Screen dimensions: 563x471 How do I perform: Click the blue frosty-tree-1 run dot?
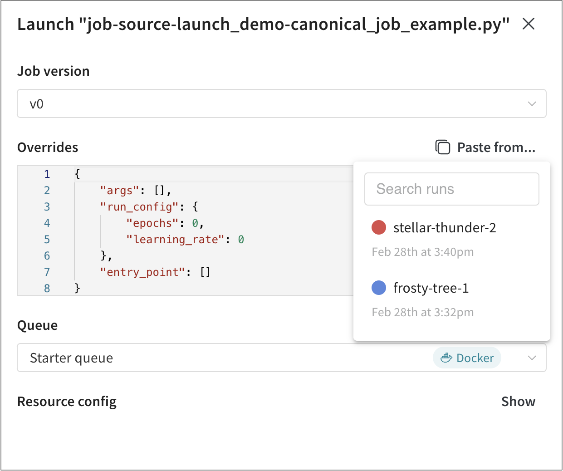pyautogui.click(x=378, y=288)
